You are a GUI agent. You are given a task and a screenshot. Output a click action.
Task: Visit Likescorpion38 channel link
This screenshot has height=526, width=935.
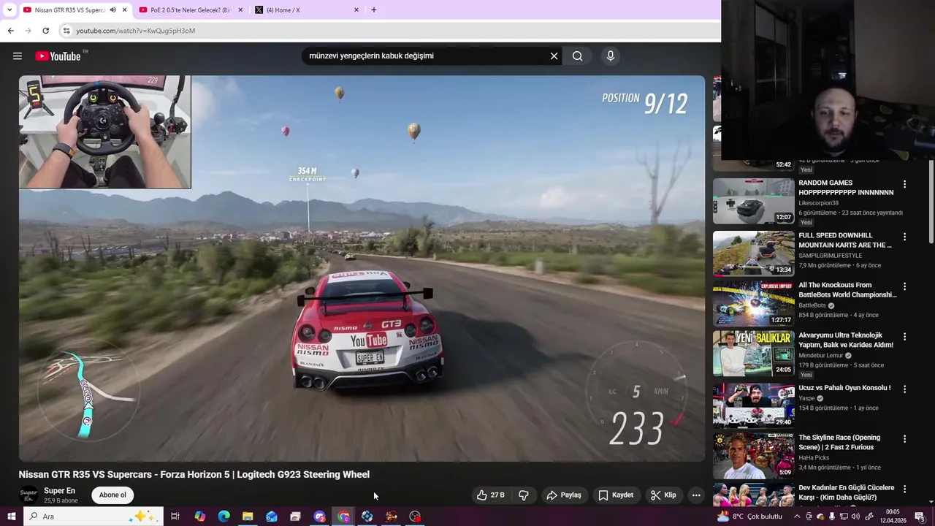818,203
